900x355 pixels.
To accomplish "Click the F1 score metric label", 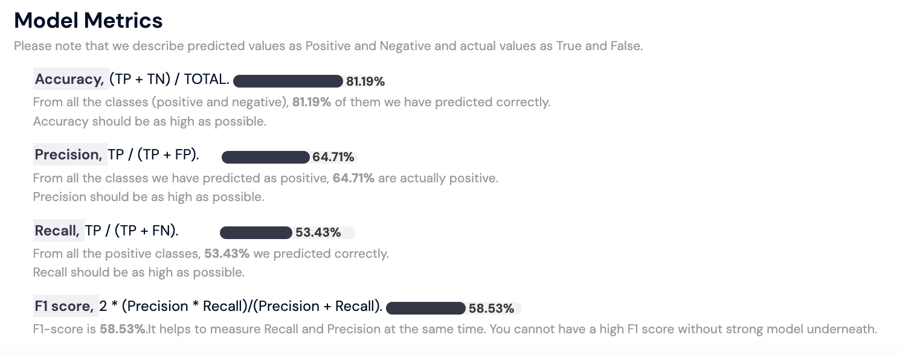I will pos(64,306).
